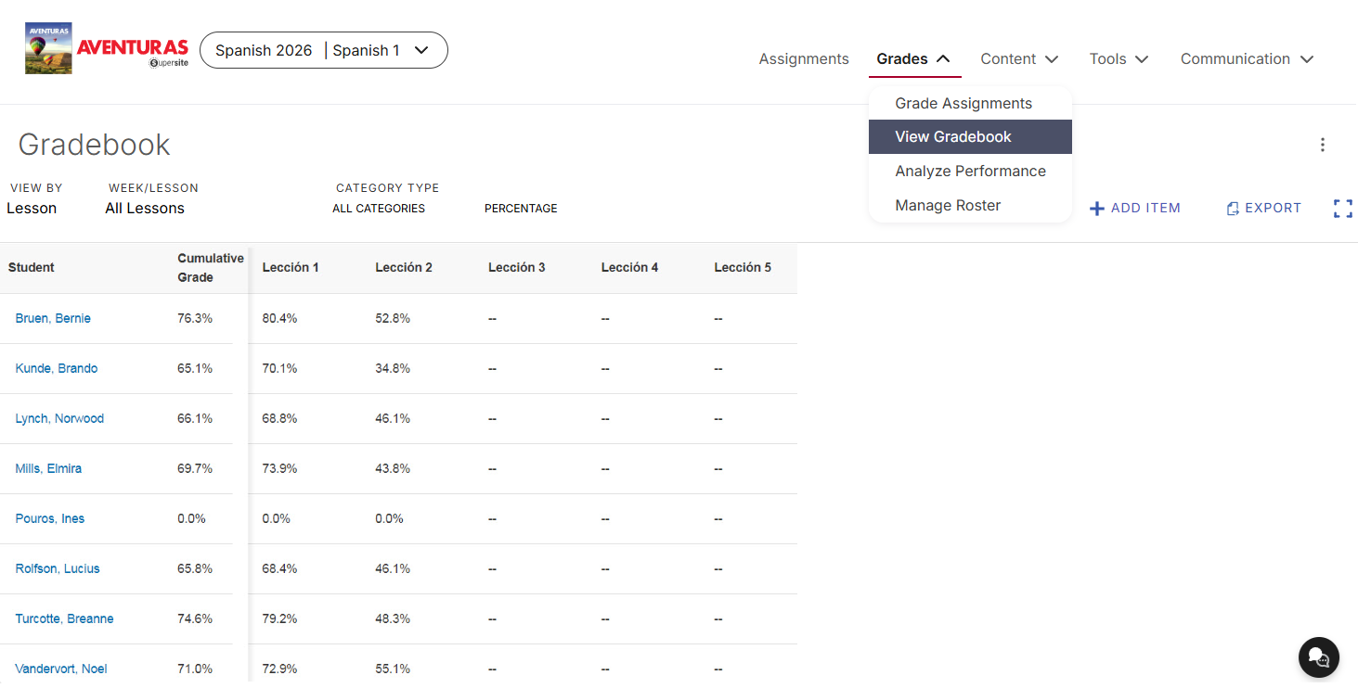Click Kunde's cumulative grade 65.1%
This screenshot has height=688, width=1358.
195,368
